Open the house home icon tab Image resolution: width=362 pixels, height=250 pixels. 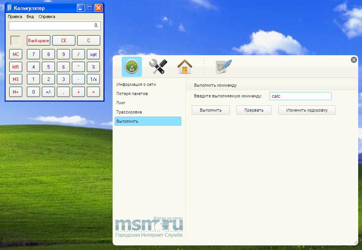pyautogui.click(x=185, y=66)
